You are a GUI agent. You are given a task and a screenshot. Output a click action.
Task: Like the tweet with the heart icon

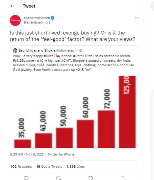coord(90,177)
